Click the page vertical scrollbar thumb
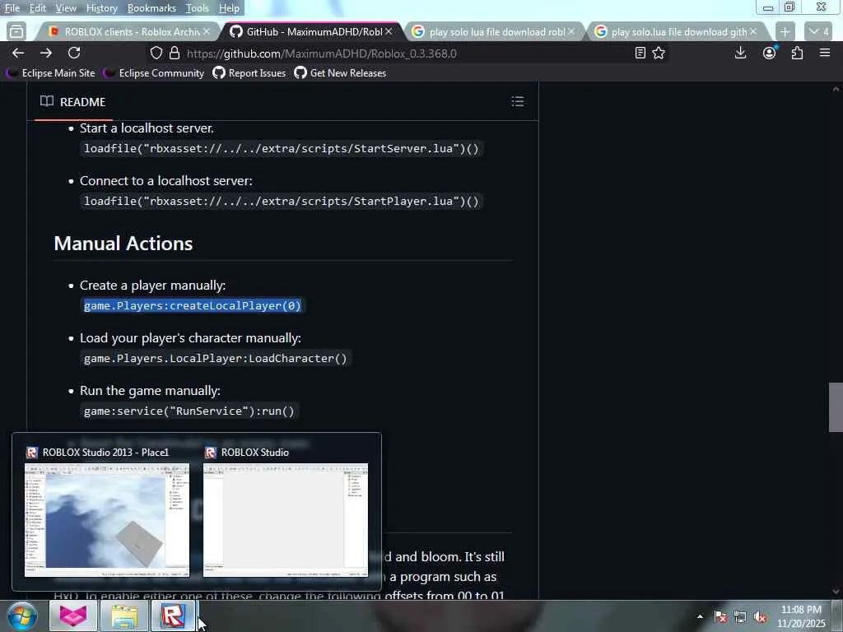 point(836,407)
